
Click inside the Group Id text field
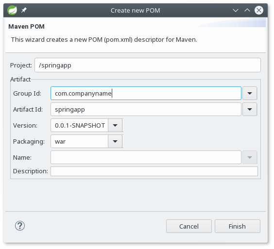point(146,93)
